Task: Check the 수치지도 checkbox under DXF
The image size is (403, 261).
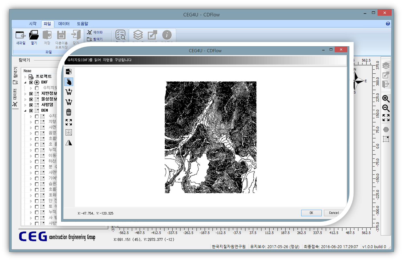Action: pos(37,88)
